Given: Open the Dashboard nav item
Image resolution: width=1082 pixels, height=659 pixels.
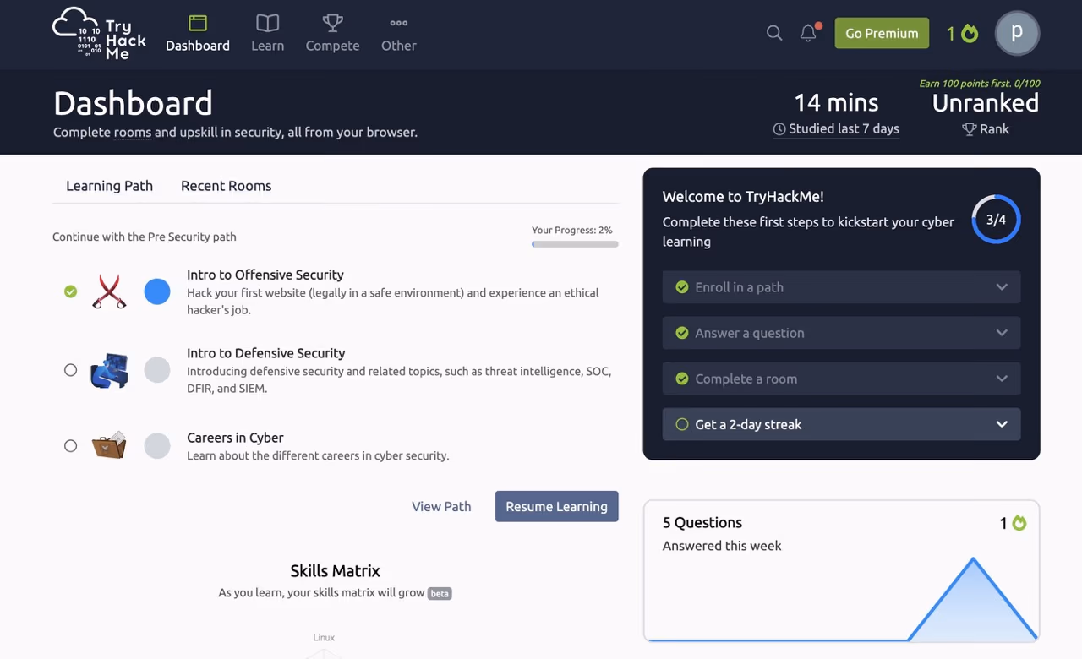Looking at the screenshot, I should (198, 34).
